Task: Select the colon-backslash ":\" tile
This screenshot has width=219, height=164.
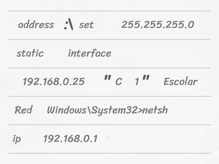Action: pyautogui.click(x=68, y=25)
